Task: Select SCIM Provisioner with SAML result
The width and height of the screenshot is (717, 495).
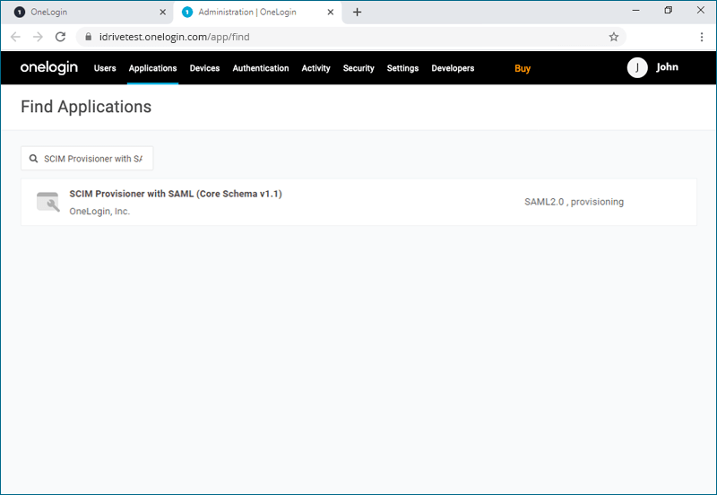Action: point(176,194)
